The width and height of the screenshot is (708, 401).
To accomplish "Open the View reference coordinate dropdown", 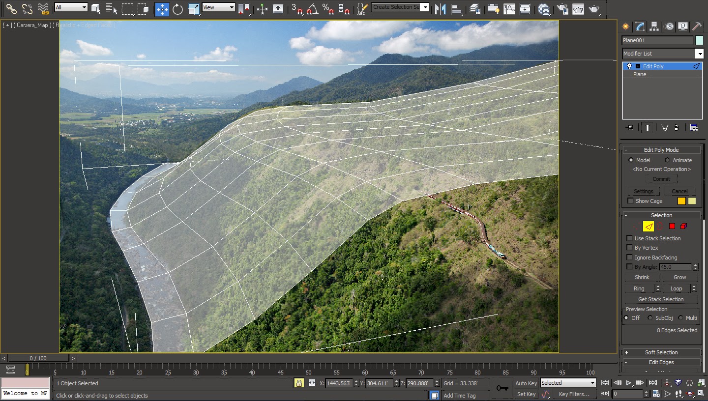I will tap(218, 7).
